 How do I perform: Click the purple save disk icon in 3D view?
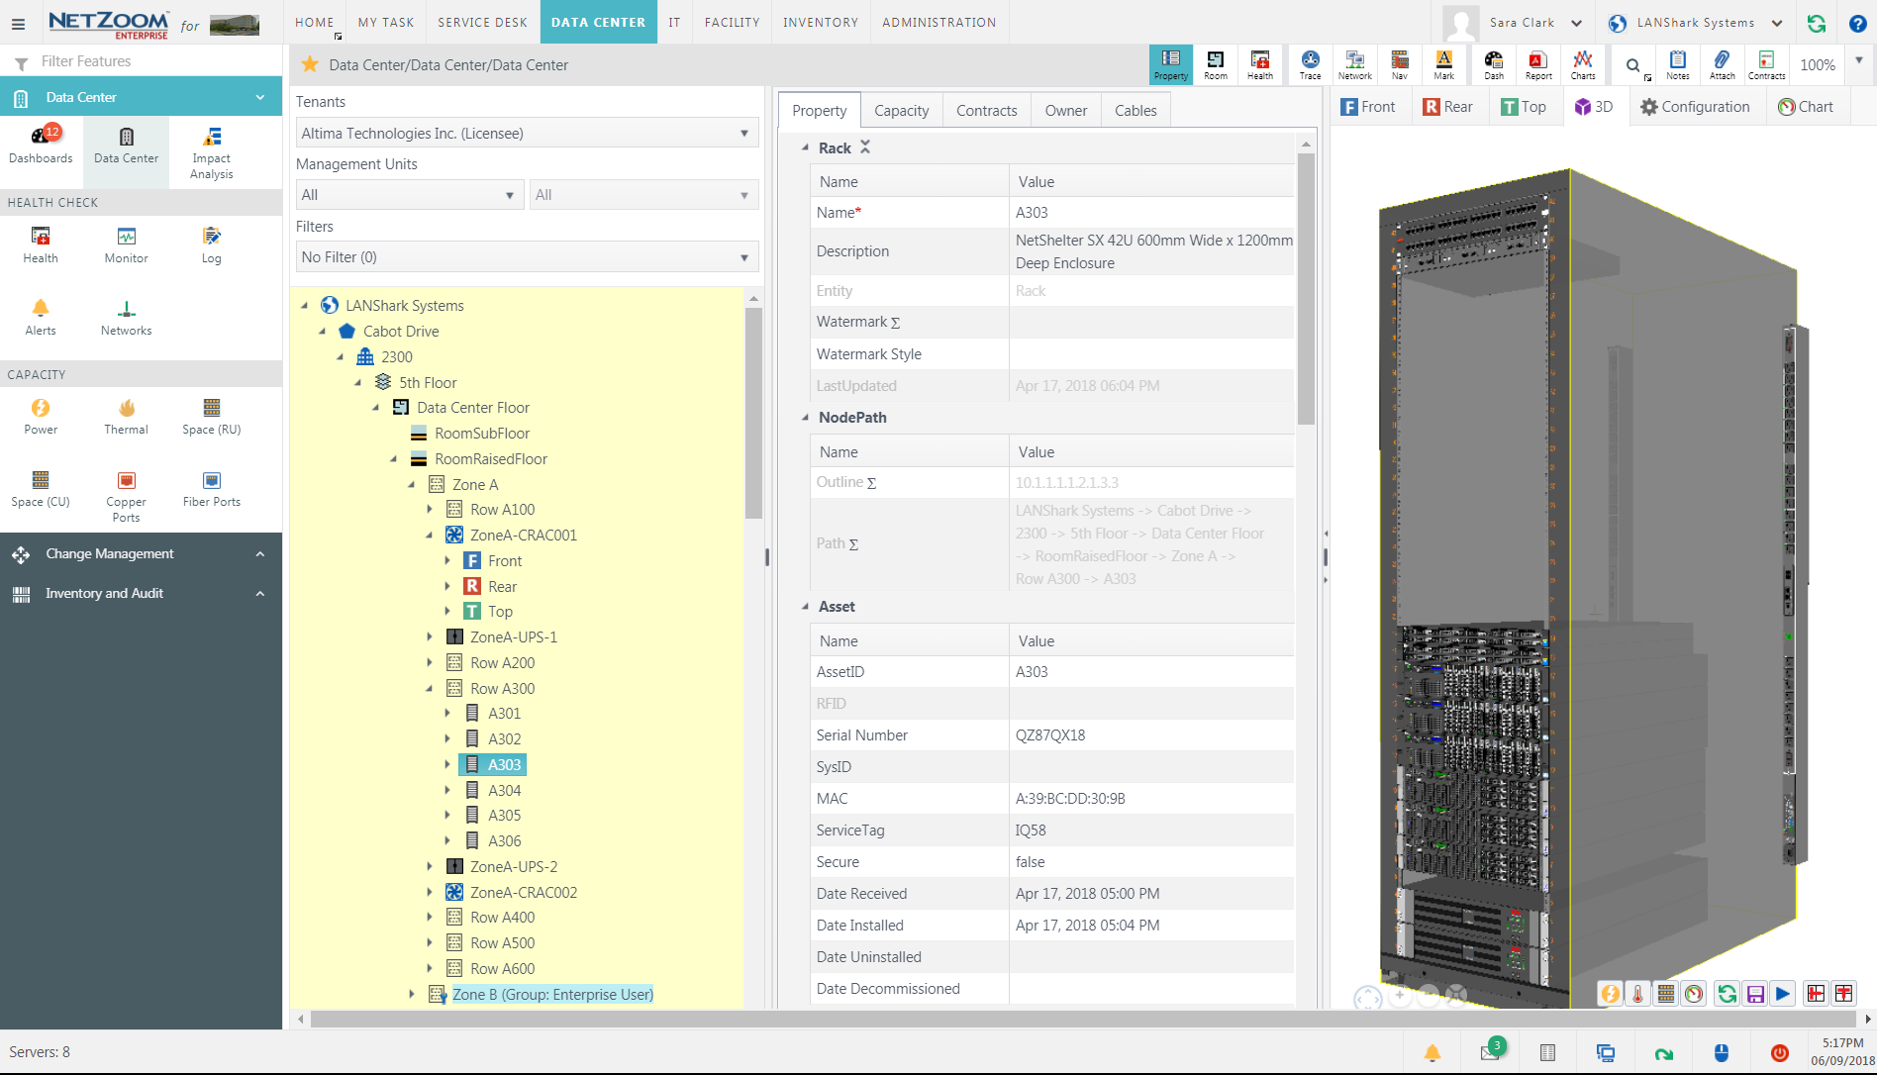[1755, 994]
